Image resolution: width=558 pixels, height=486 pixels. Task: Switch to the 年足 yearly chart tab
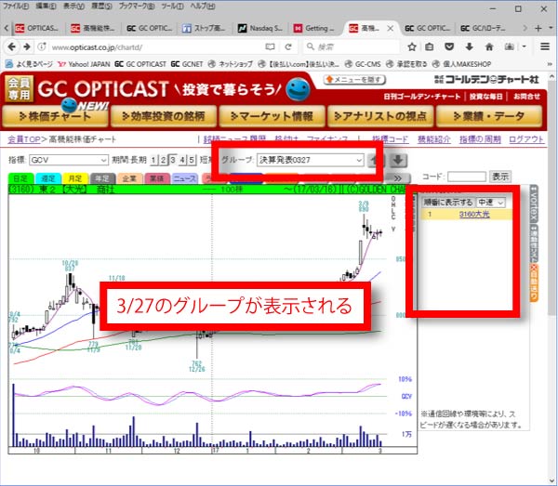[102, 178]
